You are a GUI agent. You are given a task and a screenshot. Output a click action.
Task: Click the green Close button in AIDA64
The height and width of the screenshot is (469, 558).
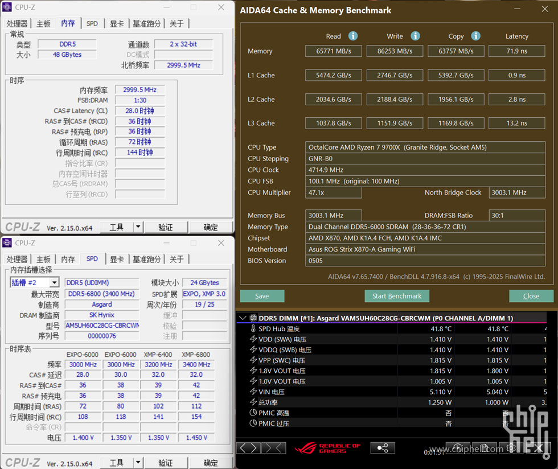coord(531,296)
